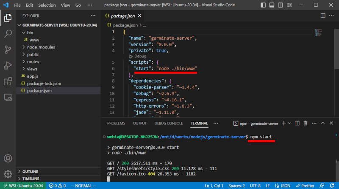Change encoding via UTF-8 status item
The height and width of the screenshot is (189, 339).
[x=255, y=186]
